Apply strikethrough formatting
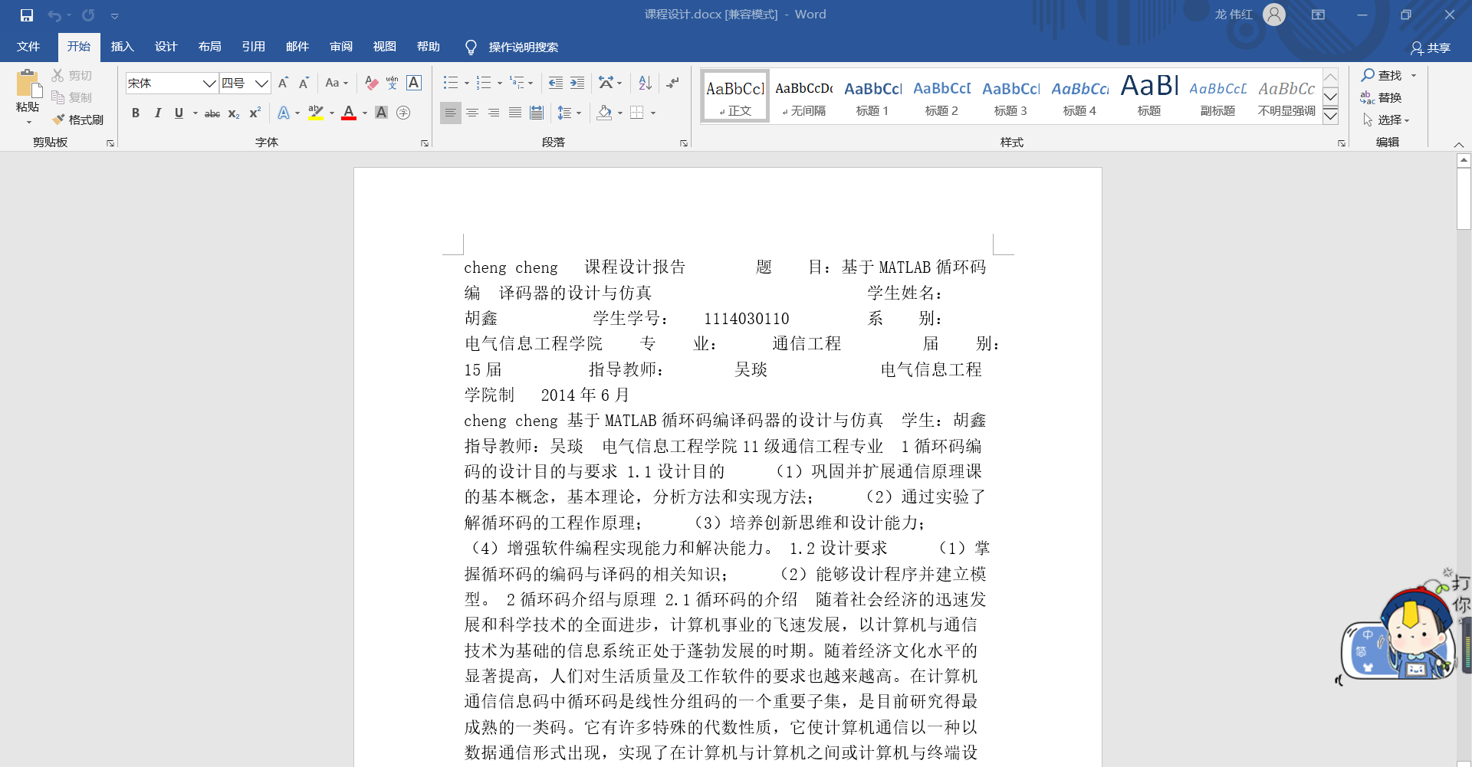1472x767 pixels. (x=212, y=113)
